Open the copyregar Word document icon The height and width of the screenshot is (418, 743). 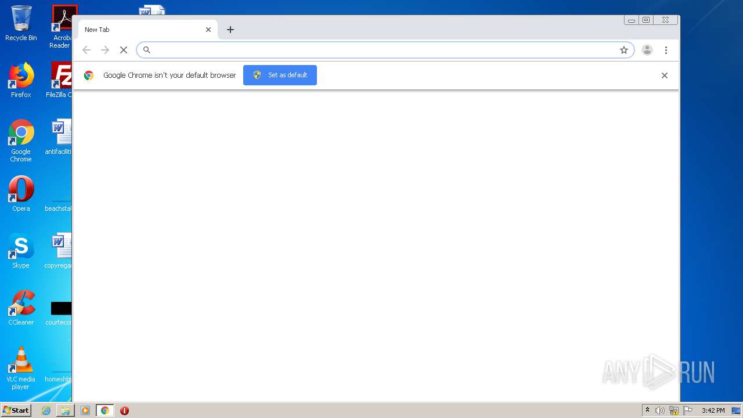[x=60, y=251]
